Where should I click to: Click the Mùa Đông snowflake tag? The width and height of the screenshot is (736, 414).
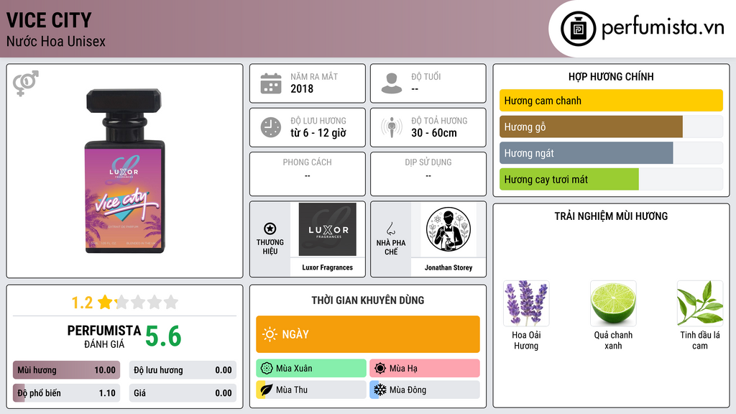click(425, 390)
